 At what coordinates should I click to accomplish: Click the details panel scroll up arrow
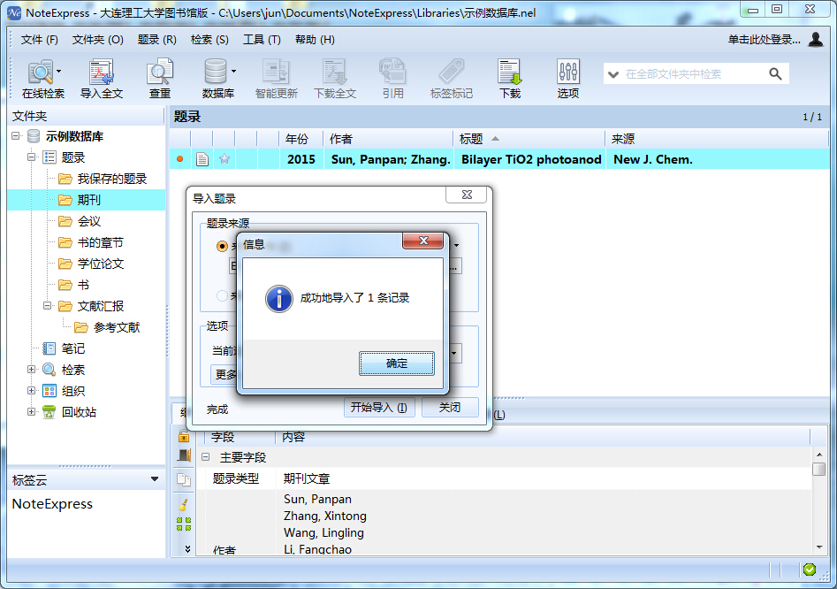point(819,454)
